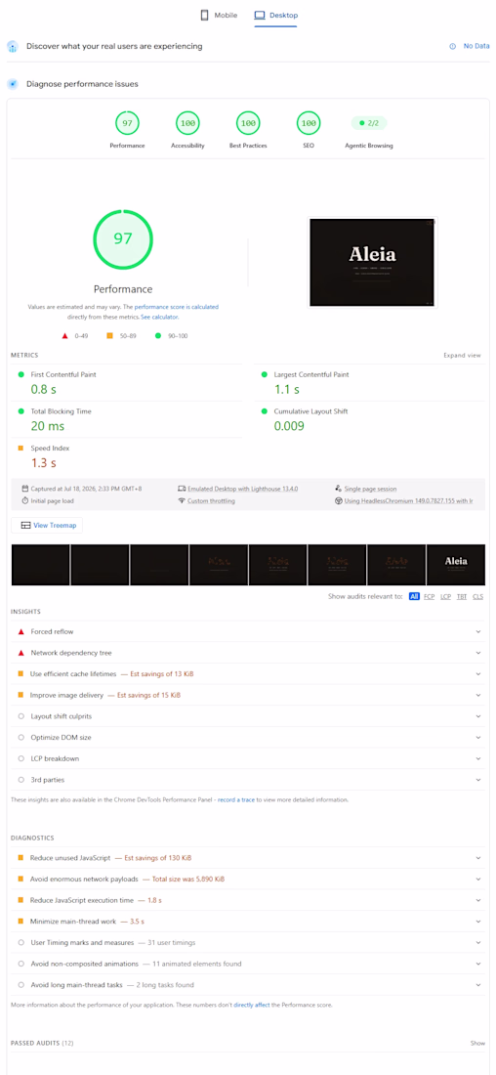This screenshot has height=1075, width=496.
Task: Open the directly affect link
Action: [252, 1005]
